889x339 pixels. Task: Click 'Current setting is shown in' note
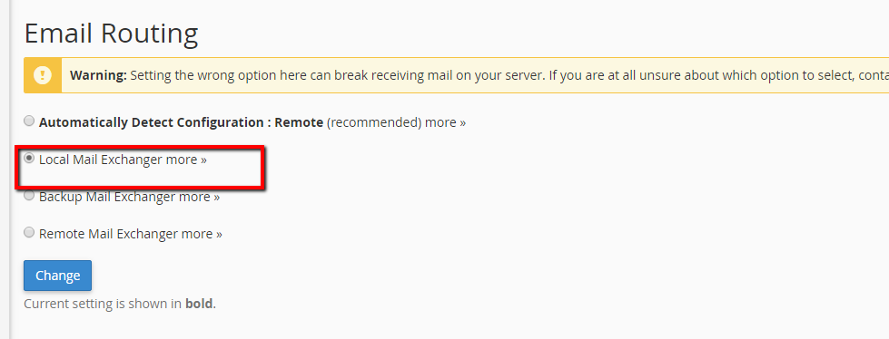(x=103, y=304)
